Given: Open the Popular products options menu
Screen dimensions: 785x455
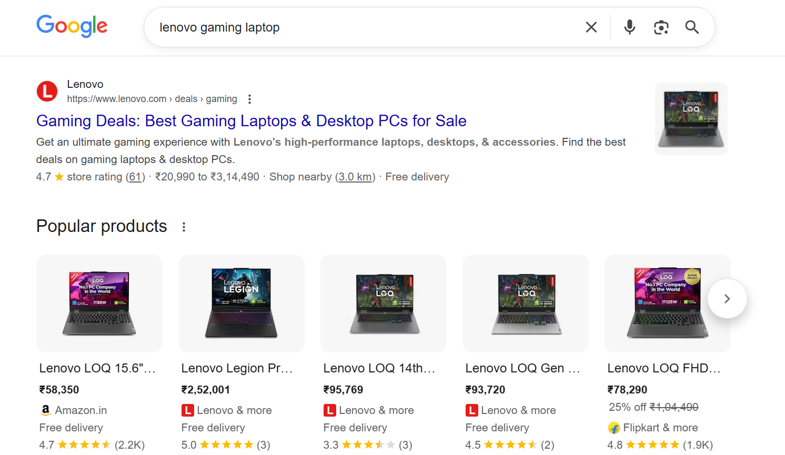Looking at the screenshot, I should click(184, 226).
